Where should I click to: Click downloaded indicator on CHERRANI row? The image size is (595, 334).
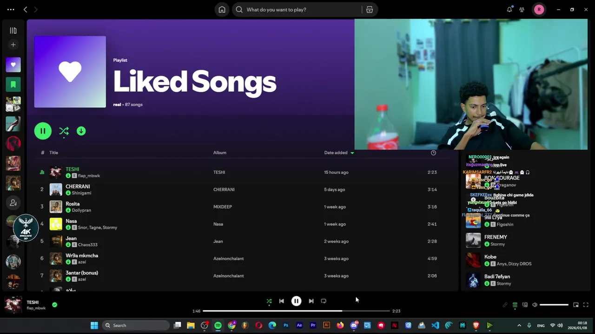click(x=68, y=193)
